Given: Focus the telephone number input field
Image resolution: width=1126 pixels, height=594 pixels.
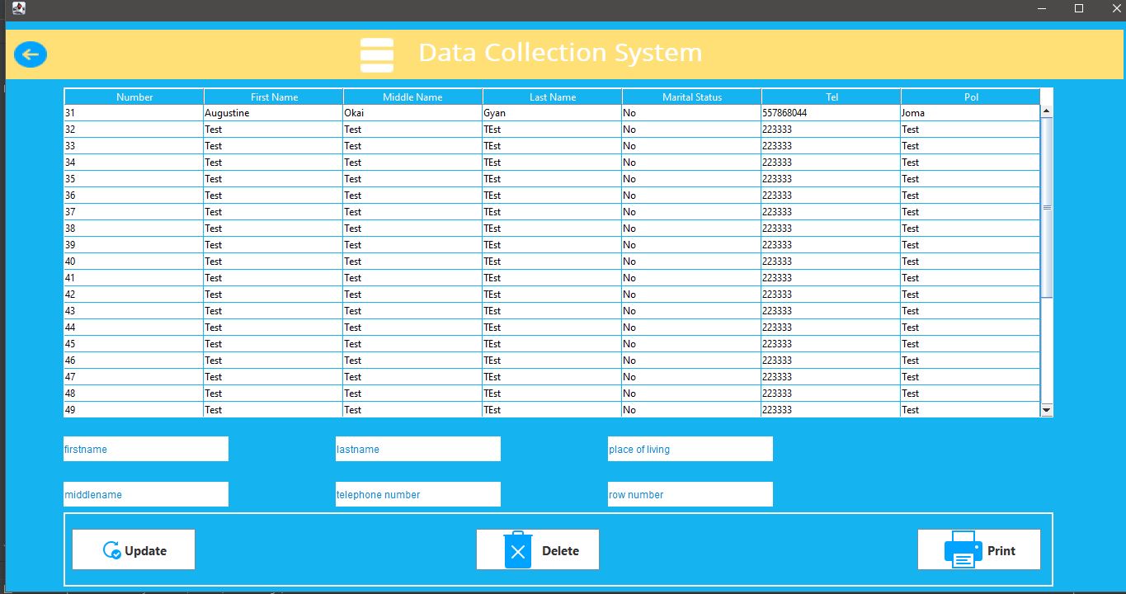Looking at the screenshot, I should coord(418,494).
